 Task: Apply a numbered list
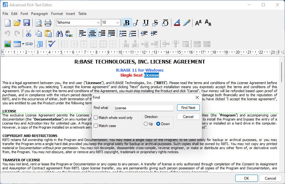[x=133, y=33]
